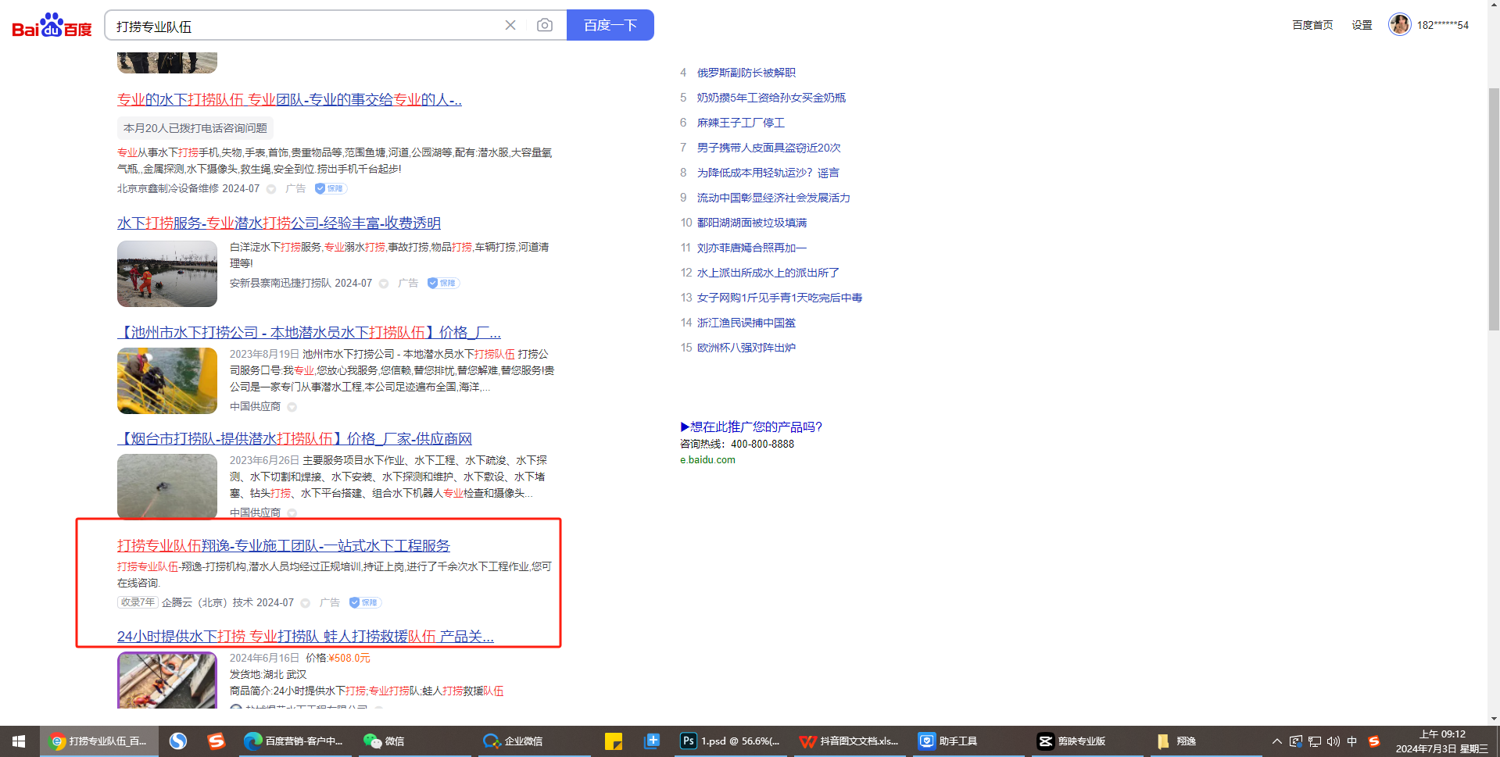The width and height of the screenshot is (1500, 757).
Task: Click the Baidu logo
Action: [52, 26]
